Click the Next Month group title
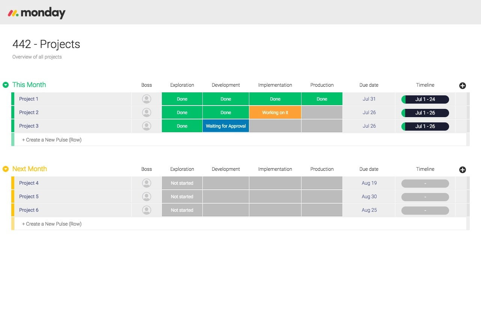Screen dimensions: 481x333 click(x=30, y=169)
